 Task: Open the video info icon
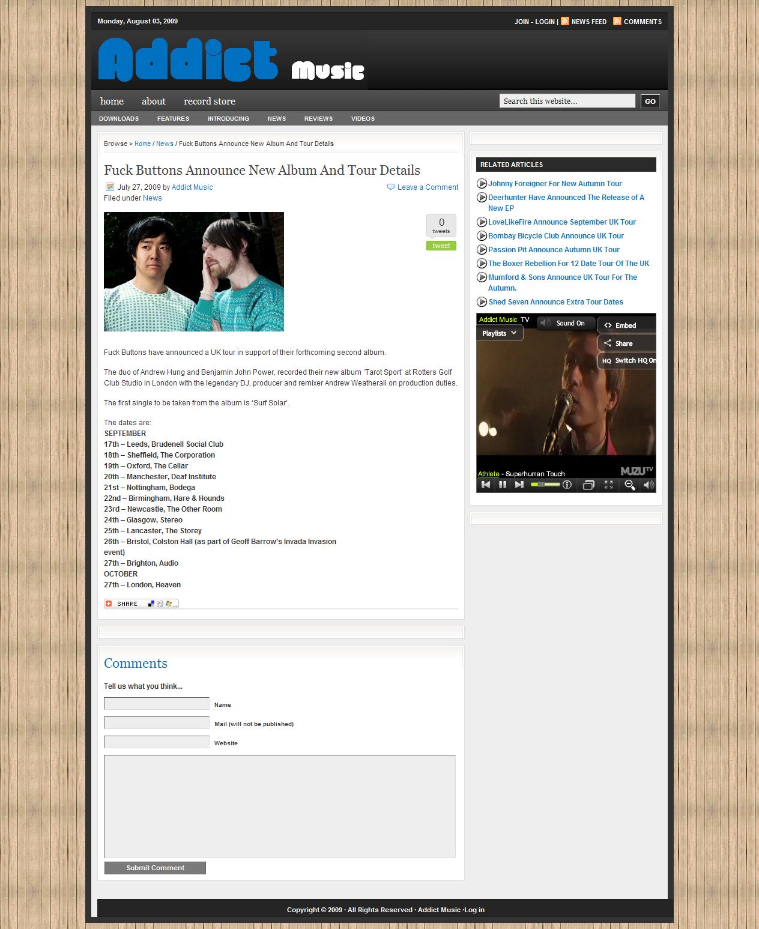tap(567, 485)
